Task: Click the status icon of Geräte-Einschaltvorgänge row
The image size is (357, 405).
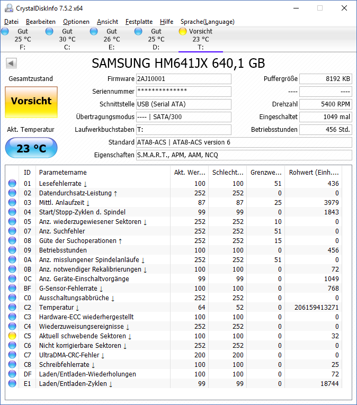Action: click(12, 278)
